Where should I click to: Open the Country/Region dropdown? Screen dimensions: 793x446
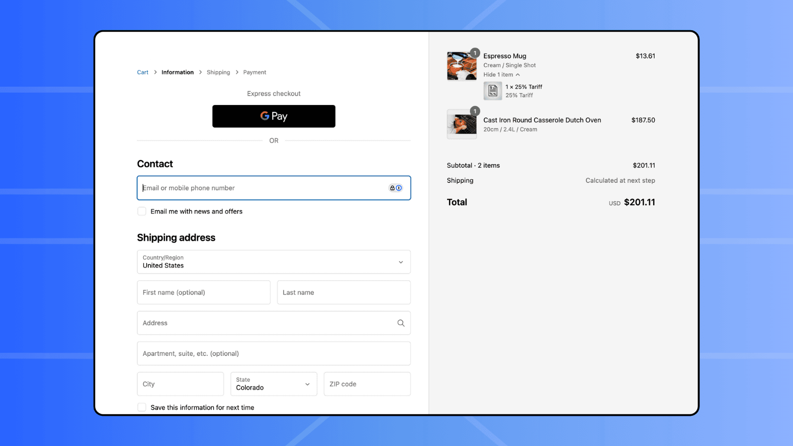pyautogui.click(x=274, y=262)
